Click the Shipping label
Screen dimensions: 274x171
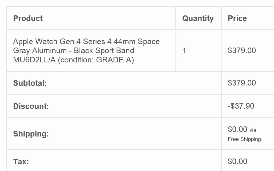[31, 134]
